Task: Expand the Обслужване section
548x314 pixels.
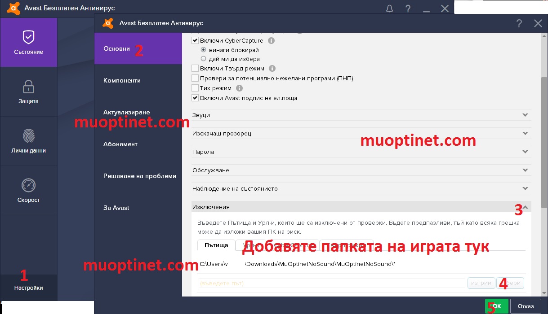Action: (x=361, y=170)
